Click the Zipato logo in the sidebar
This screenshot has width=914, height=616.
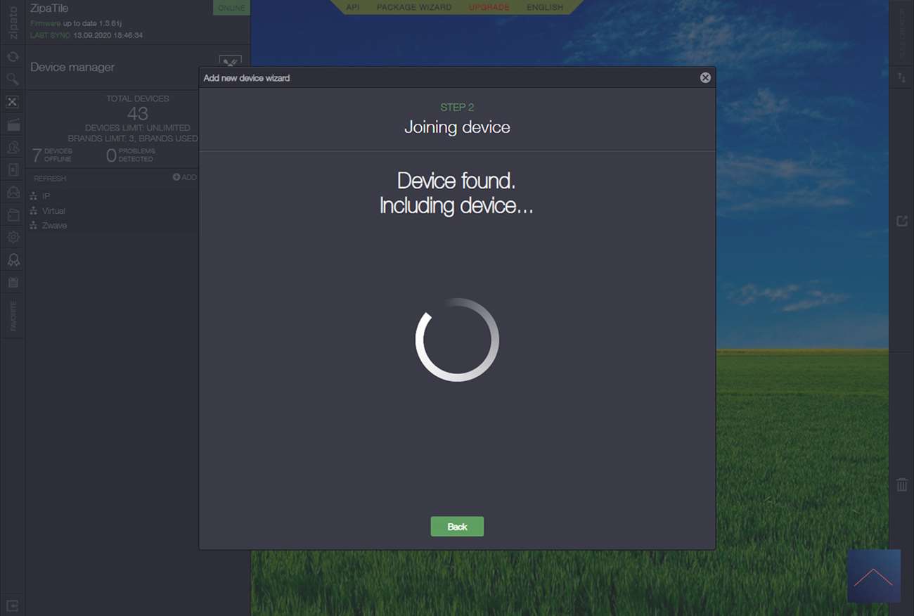[x=13, y=23]
